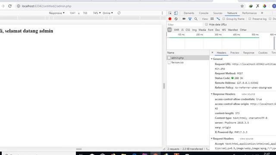Image resolution: width=276 pixels, height=155 pixels.
Task: Grab the viewport right-edge resize handle
Action: pos(164,86)
